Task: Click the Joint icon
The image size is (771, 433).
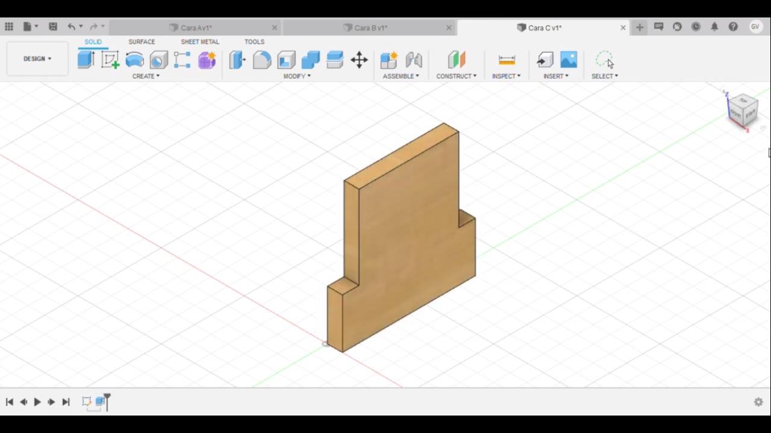Action: coord(414,60)
